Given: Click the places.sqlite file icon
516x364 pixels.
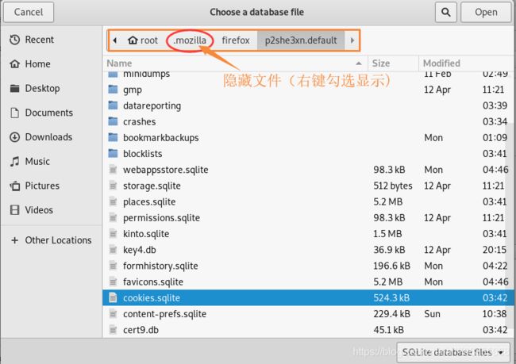Looking at the screenshot, I should click(x=113, y=201).
